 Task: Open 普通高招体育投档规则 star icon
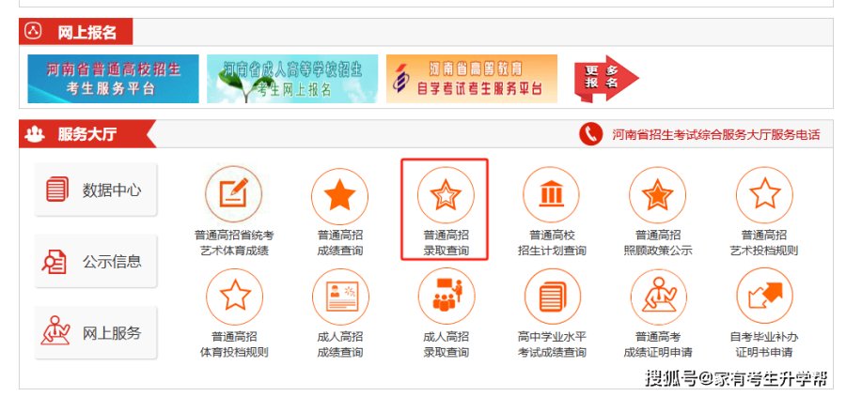tap(235, 297)
